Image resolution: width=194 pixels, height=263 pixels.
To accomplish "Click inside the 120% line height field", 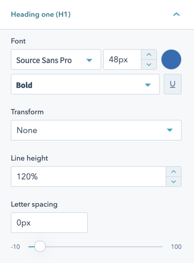I will pyautogui.click(x=88, y=177).
